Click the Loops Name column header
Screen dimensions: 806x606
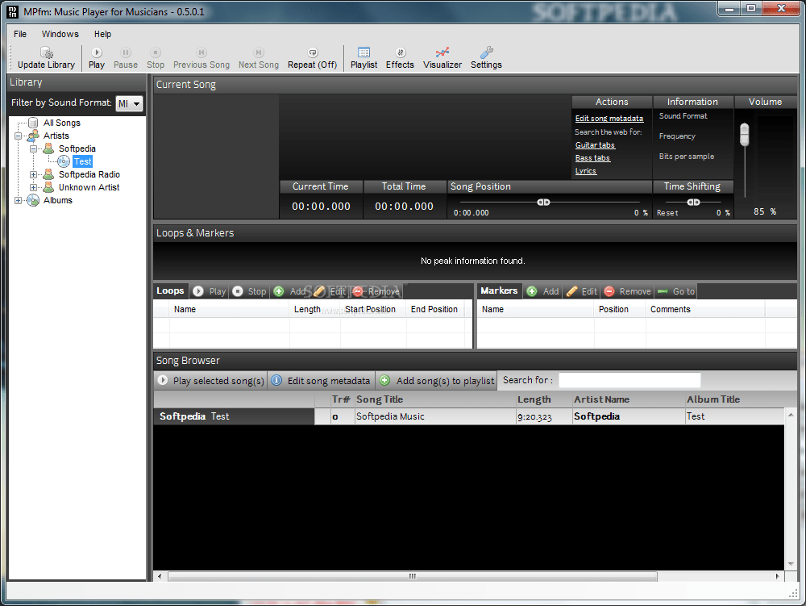[x=229, y=309]
